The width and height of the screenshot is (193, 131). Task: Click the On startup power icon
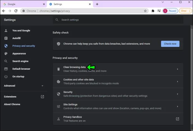coord(6,77)
